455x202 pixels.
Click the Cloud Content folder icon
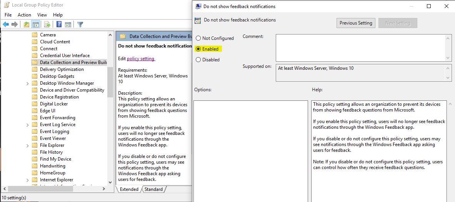tap(35, 42)
